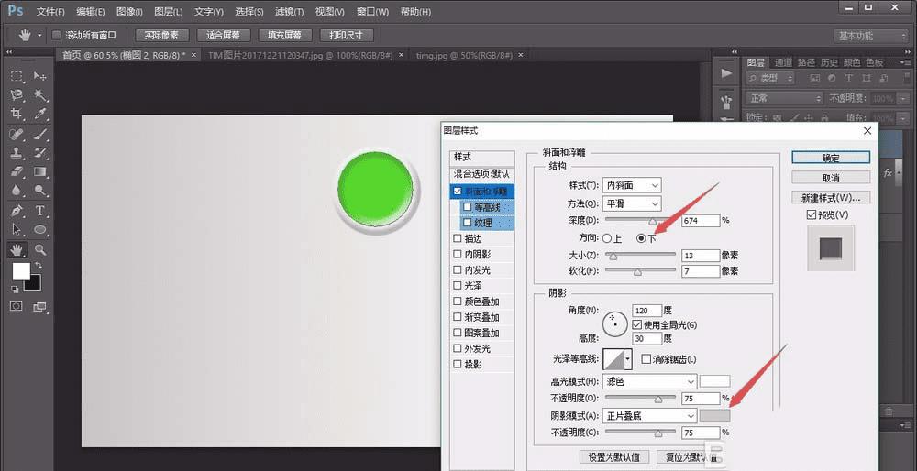Switch to the timg.jpg document tab
Screen dimensions: 917x471
[x=464, y=55]
